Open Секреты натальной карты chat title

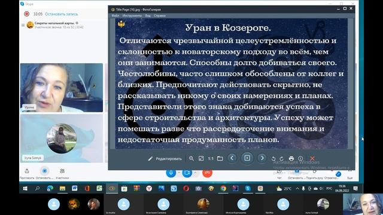click(x=54, y=23)
